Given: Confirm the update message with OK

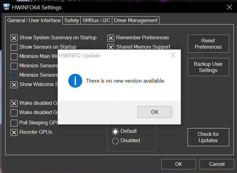Looking at the screenshot, I should tap(155, 112).
